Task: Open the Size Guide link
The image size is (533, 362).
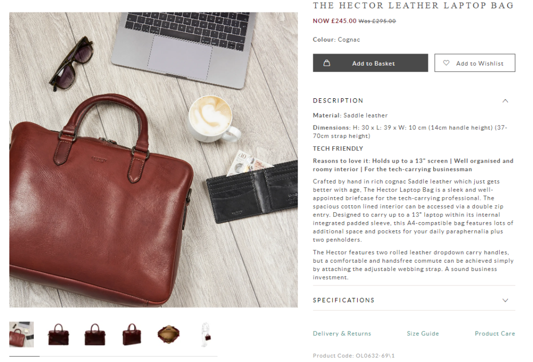Action: 423,333
